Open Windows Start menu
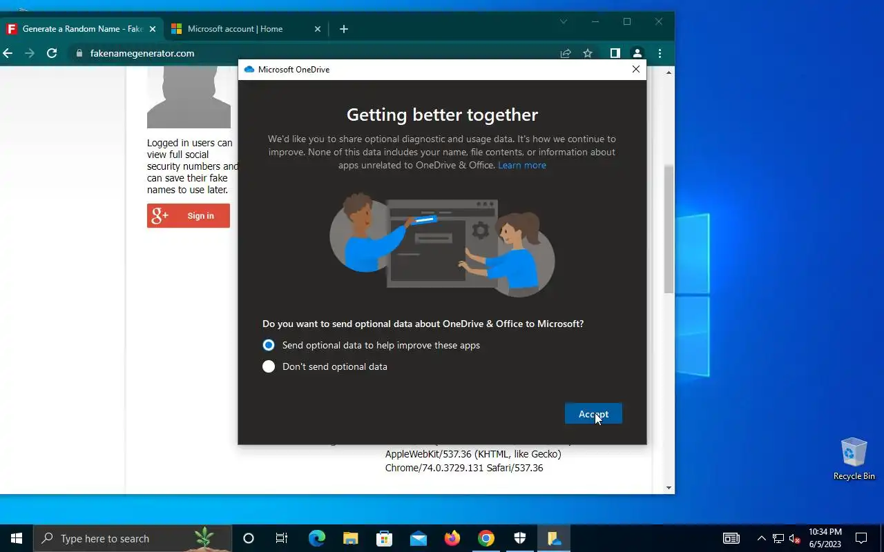Screen dimensions: 884x552 [x=17, y=538]
